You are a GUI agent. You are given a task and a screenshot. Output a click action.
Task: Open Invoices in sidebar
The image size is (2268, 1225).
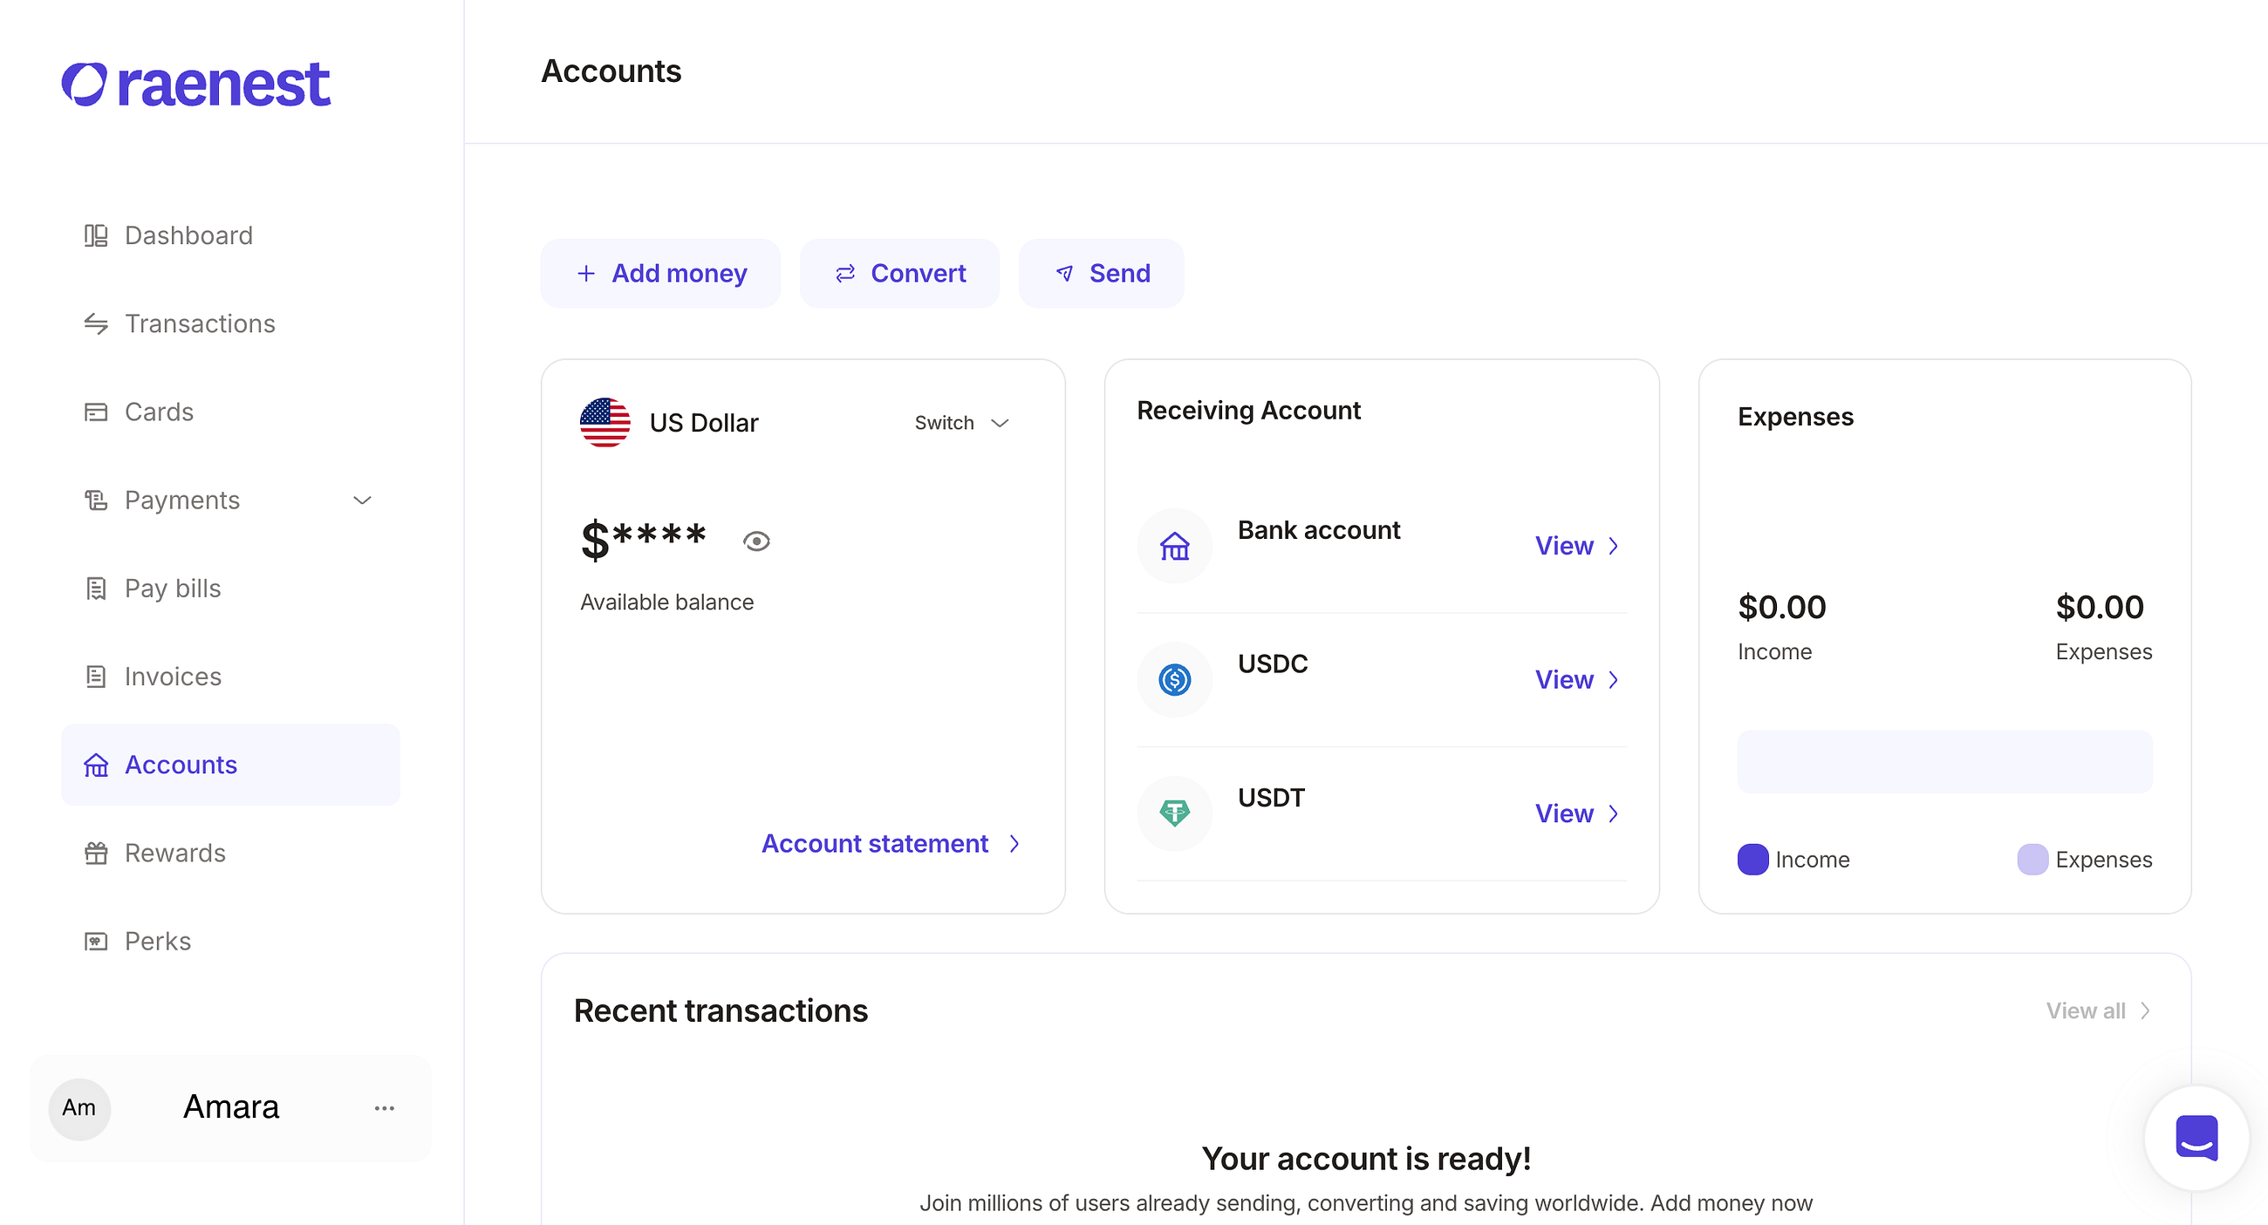tap(230, 677)
